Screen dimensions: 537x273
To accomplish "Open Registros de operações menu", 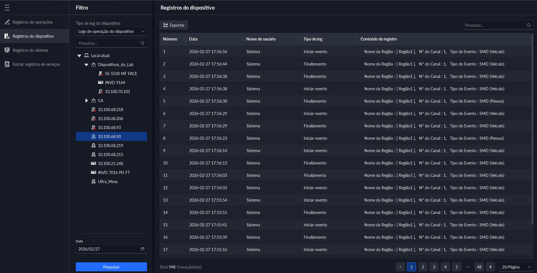I will coord(33,22).
